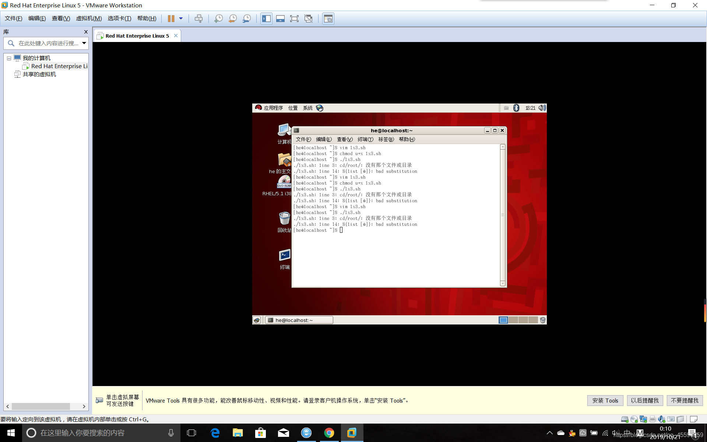
Task: Send Ctrl+Alt+Del to the virtual machine
Action: (198, 18)
